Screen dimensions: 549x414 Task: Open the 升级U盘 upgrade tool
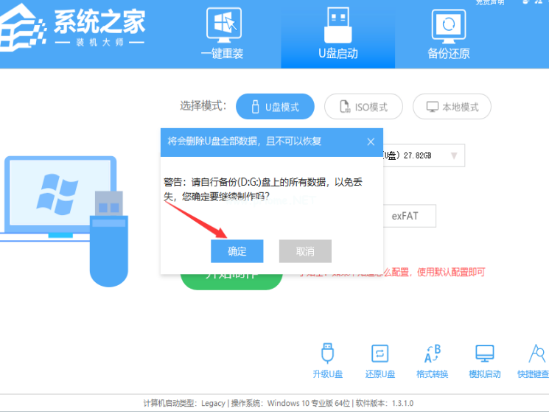pyautogui.click(x=327, y=360)
